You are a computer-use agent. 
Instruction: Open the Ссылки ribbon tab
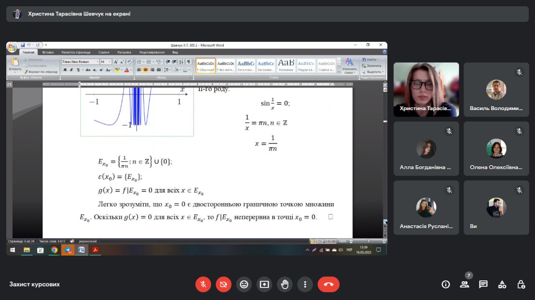(104, 53)
